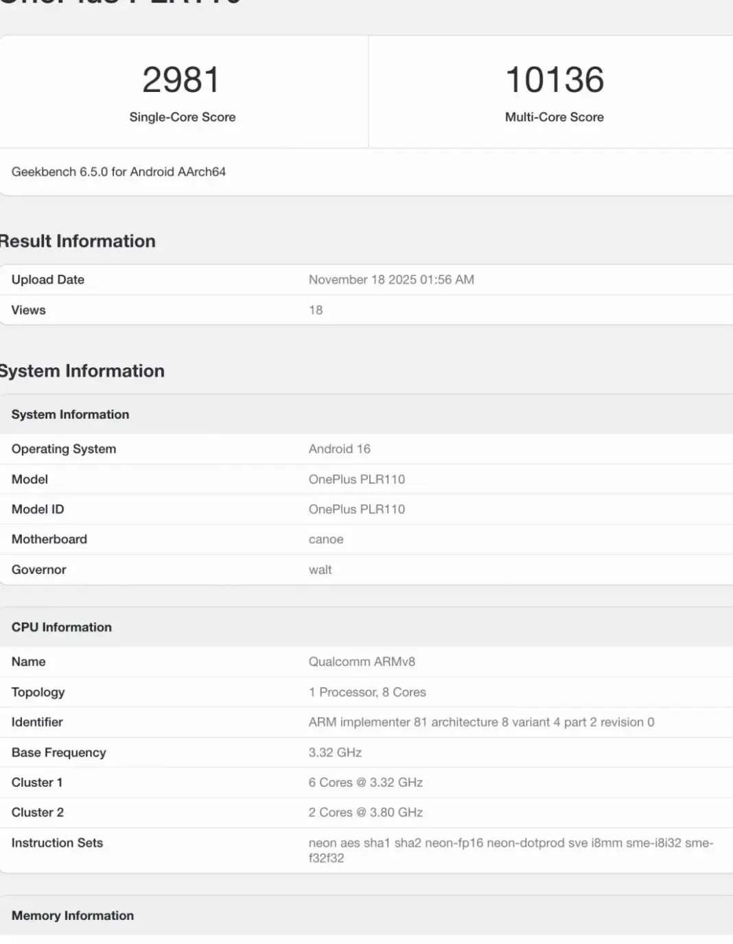Click the CPU Information table header
This screenshot has height=944, width=733.
click(62, 628)
